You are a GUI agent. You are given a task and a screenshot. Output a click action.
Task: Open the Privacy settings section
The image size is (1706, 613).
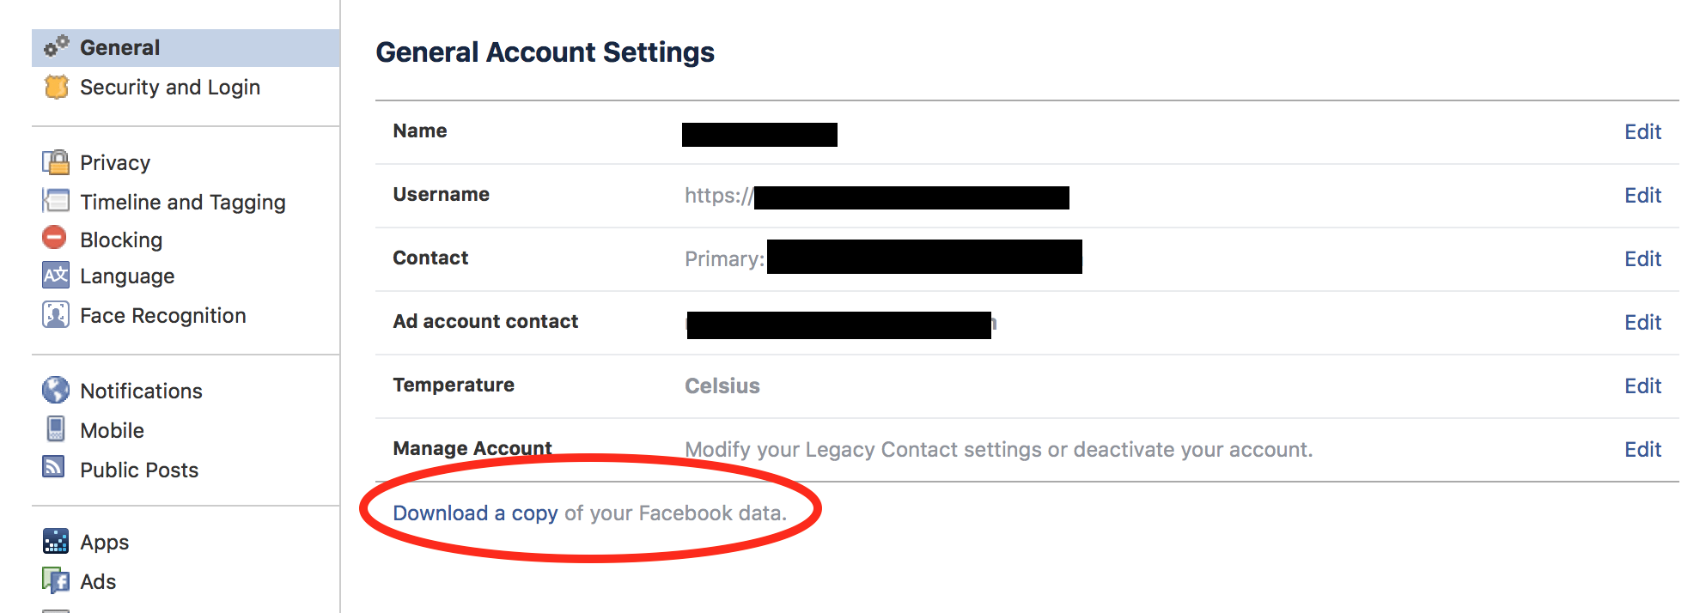point(115,163)
